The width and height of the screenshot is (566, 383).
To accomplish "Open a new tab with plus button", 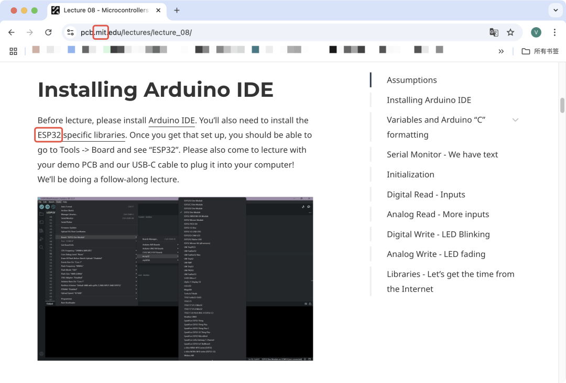I will click(177, 10).
